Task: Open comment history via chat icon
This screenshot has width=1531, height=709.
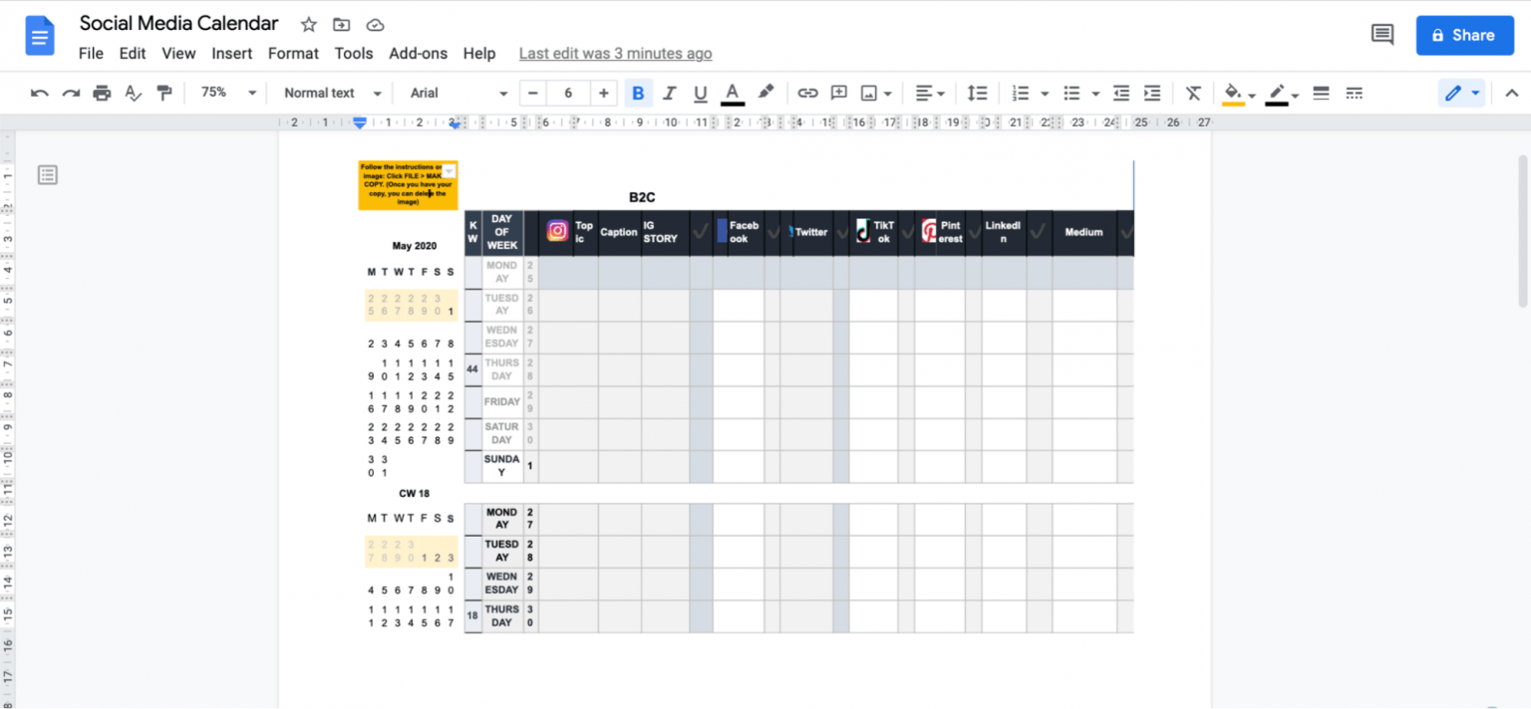Action: (x=1381, y=34)
